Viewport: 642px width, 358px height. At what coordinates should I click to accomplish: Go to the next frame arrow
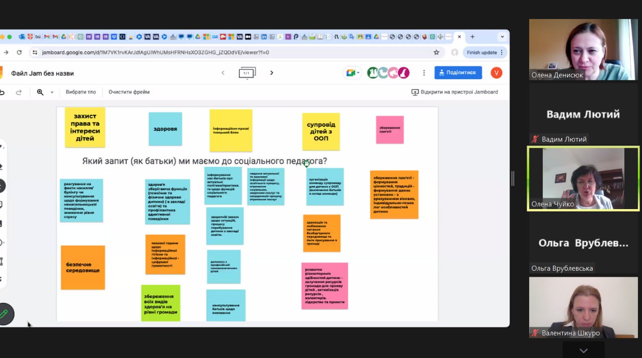coord(272,73)
